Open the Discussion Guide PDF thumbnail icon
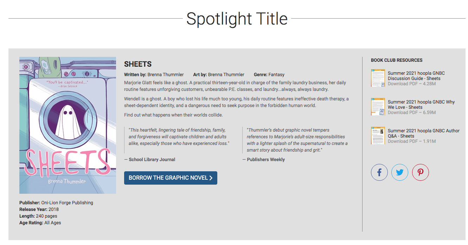468x245 pixels. tap(378, 78)
